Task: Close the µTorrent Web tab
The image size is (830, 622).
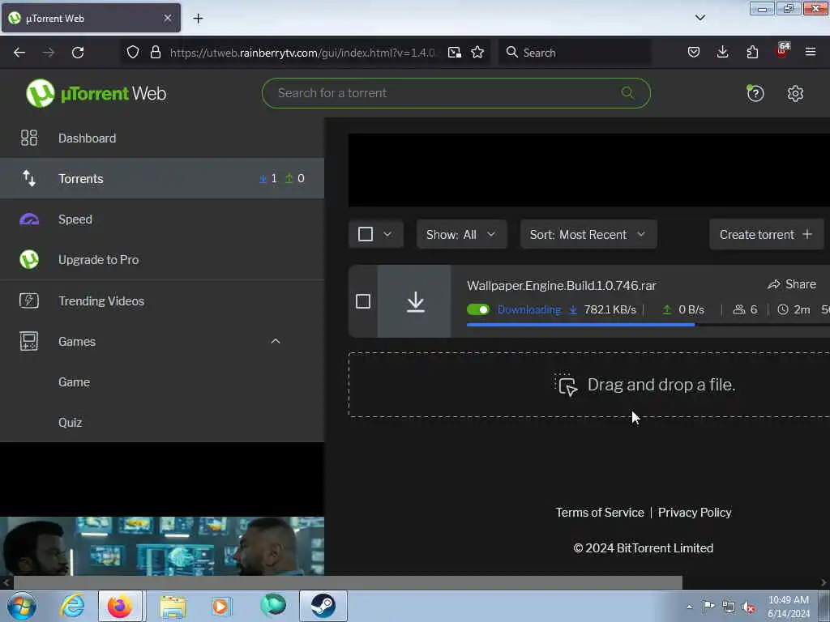Action: pos(167,18)
